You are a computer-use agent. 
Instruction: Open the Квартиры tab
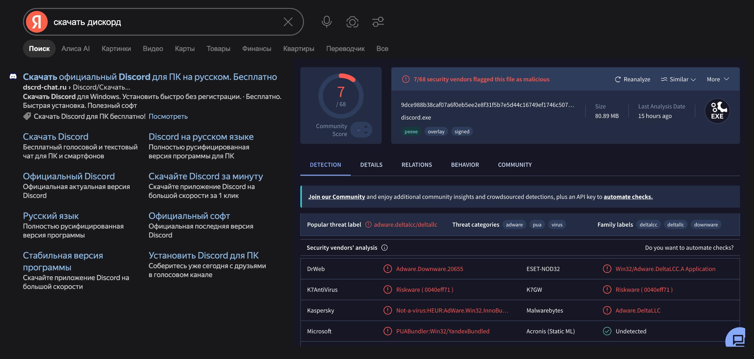point(299,49)
